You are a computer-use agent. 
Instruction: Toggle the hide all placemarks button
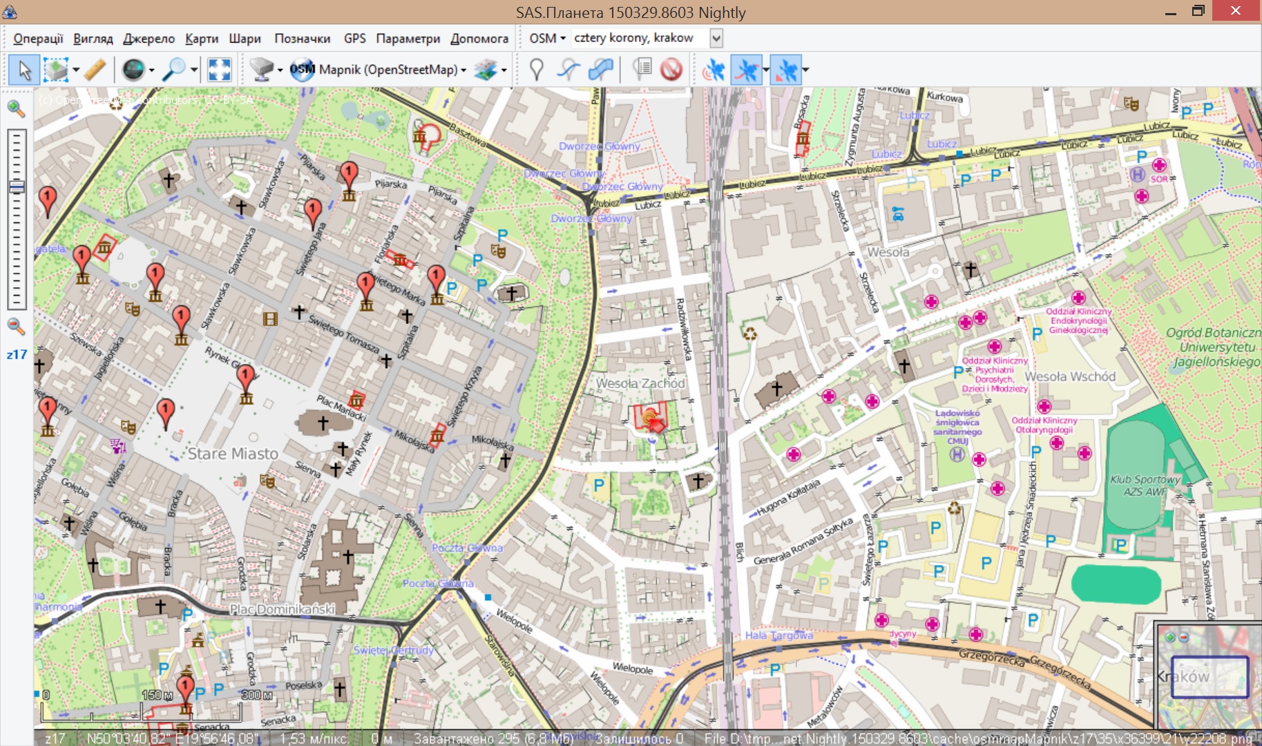(x=671, y=70)
